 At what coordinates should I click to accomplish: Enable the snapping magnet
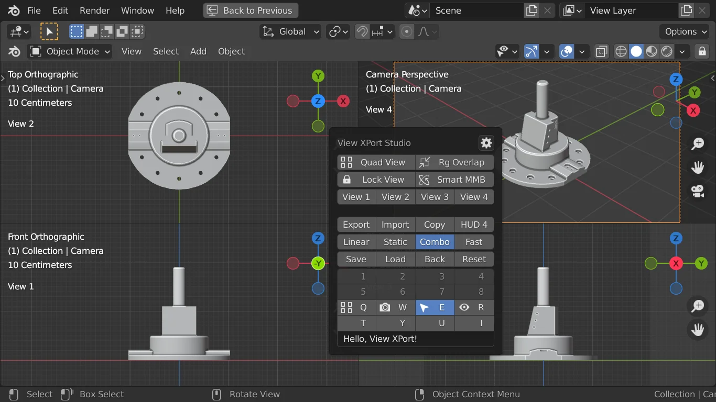pos(362,31)
